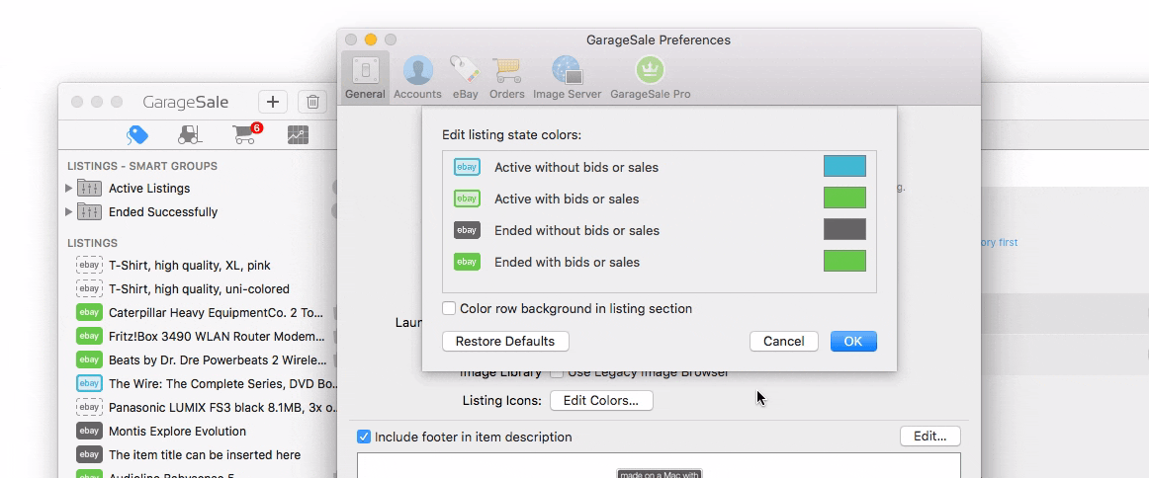Click the minimize button of Preferences window
This screenshot has height=478, width=1149.
tap(371, 40)
